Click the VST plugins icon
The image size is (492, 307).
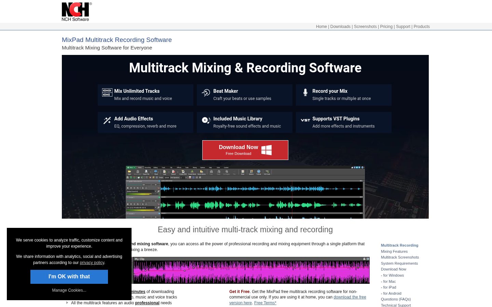(x=305, y=120)
